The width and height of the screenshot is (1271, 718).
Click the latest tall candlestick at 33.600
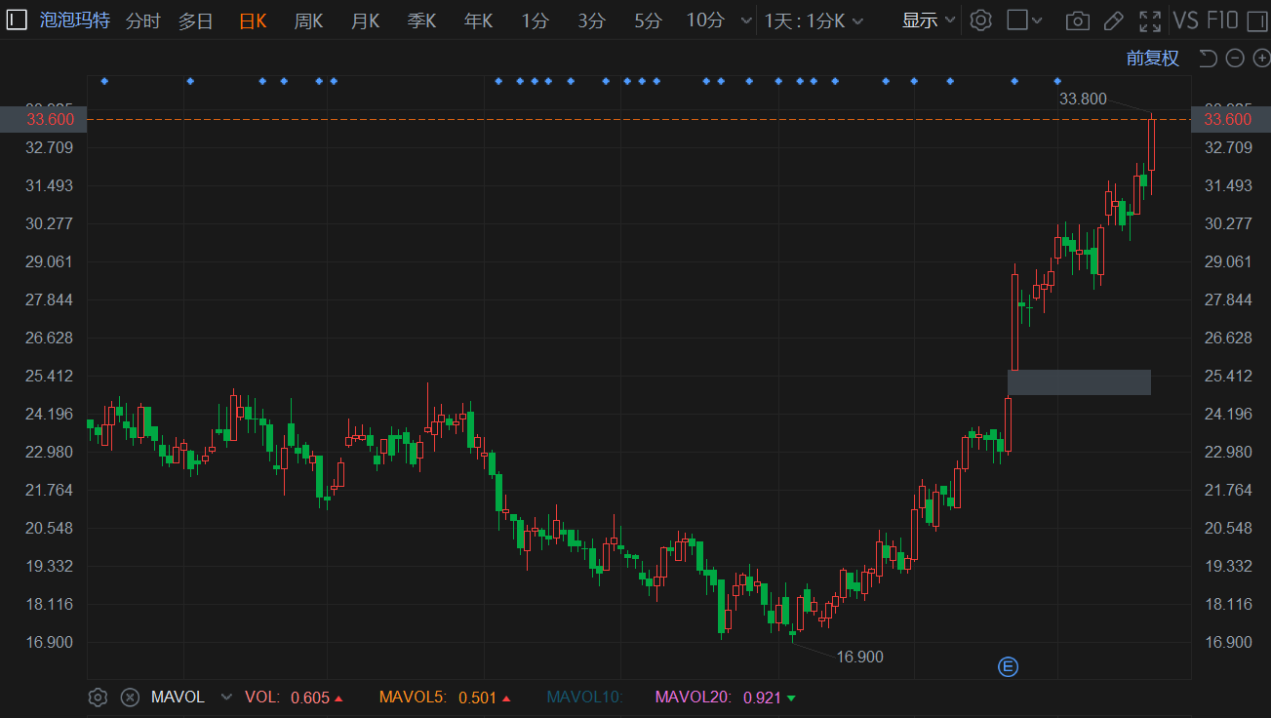tap(1152, 146)
